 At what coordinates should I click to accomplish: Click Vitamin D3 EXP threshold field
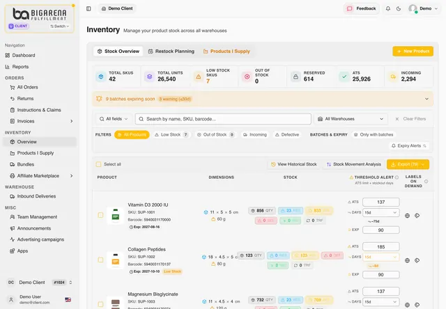tap(381, 230)
